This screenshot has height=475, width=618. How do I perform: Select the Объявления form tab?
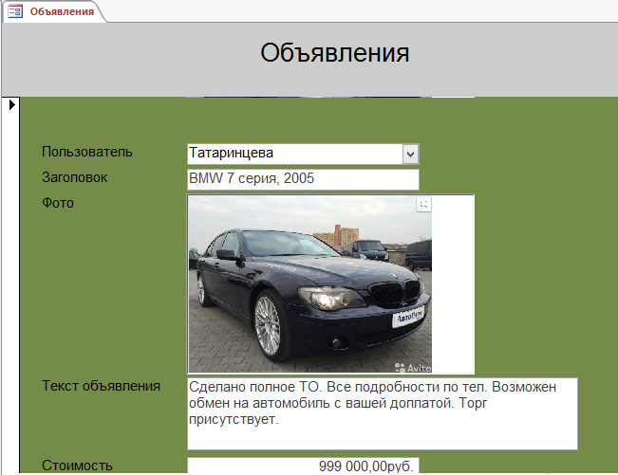(54, 11)
